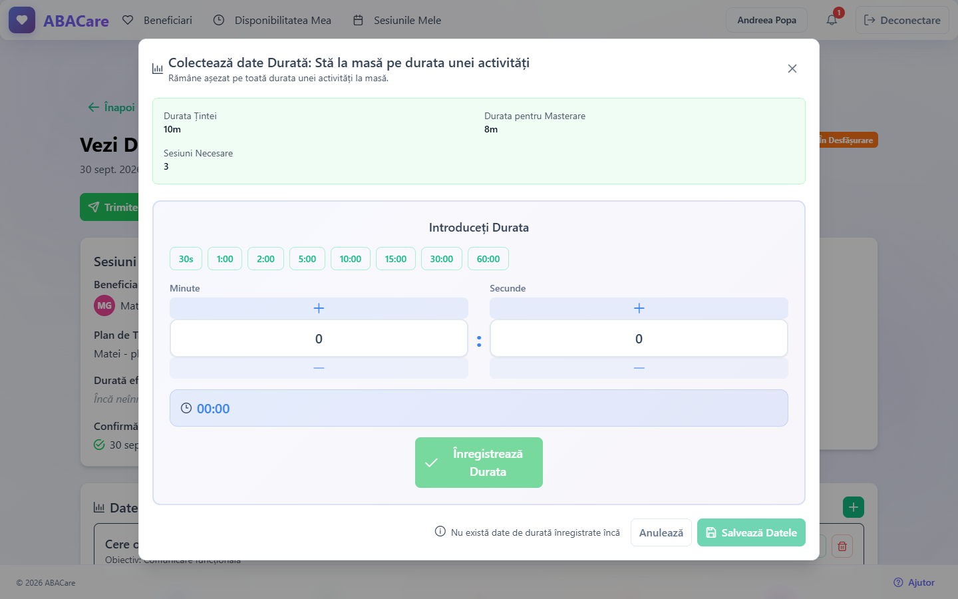Click Înregistrează Durata button
The width and height of the screenshot is (958, 599).
(479, 463)
